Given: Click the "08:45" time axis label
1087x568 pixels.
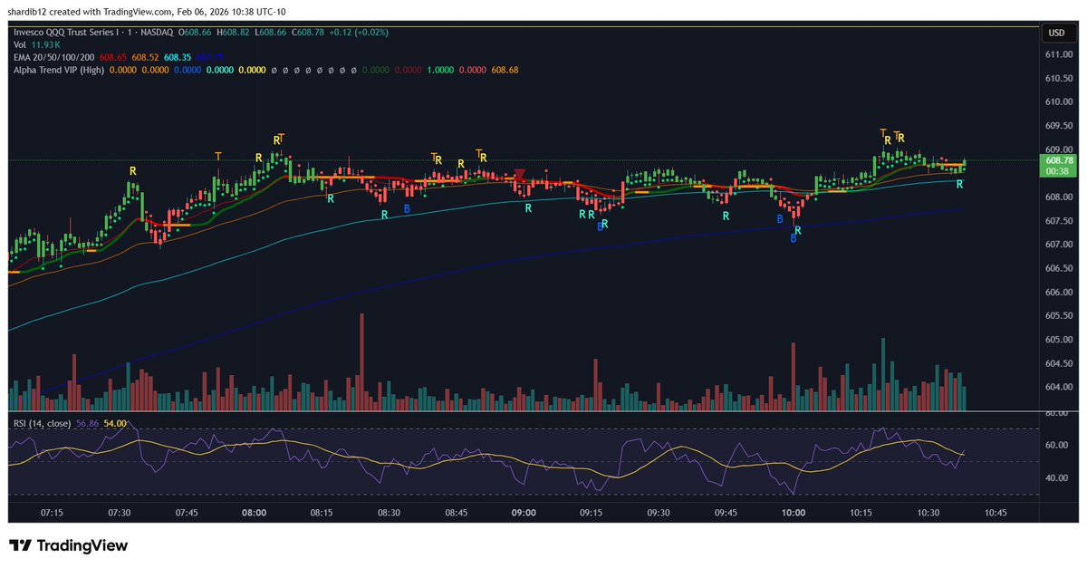Looking at the screenshot, I should click(457, 512).
